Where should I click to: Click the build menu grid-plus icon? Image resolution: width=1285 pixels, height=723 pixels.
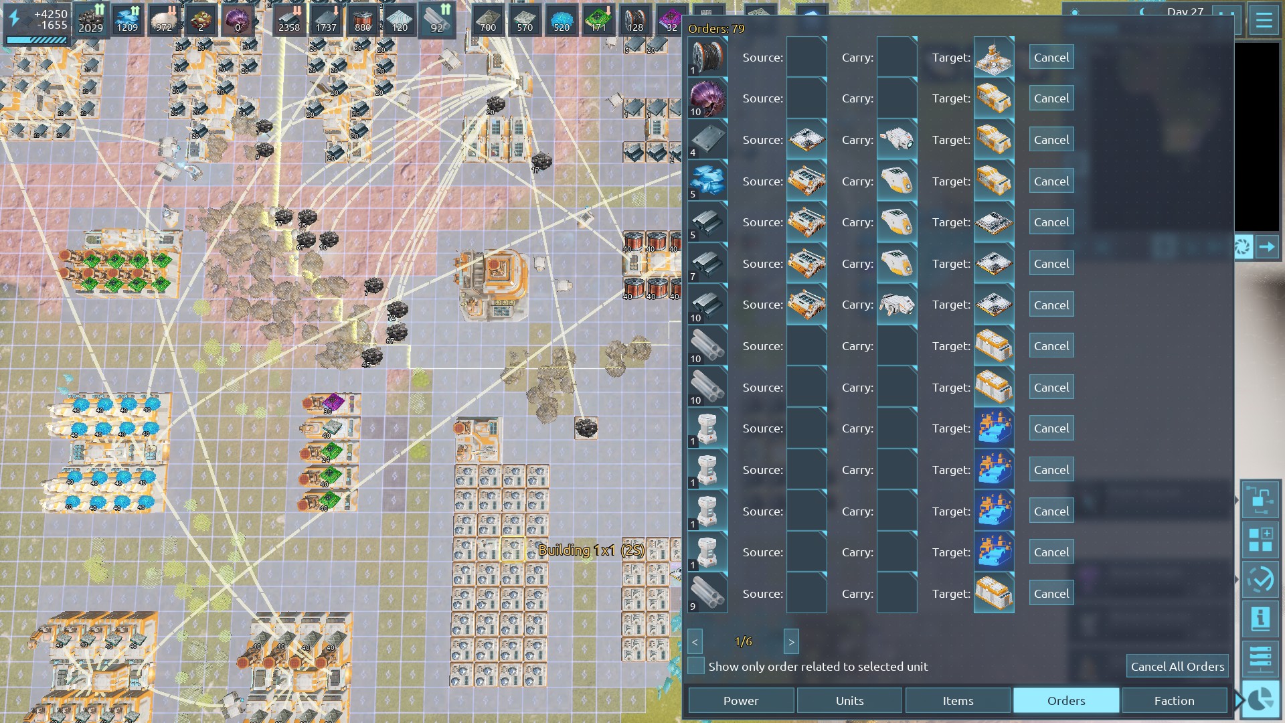click(1260, 540)
